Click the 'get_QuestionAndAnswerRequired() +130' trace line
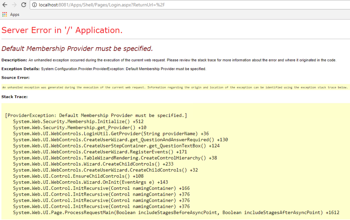Image resolution: width=350 pixels, height=220 pixels. point(120,140)
